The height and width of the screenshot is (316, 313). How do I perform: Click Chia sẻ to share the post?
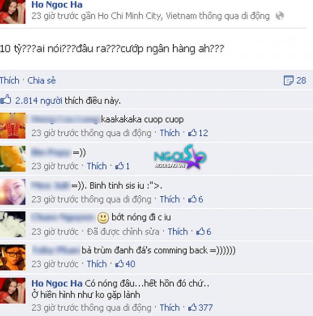42,80
